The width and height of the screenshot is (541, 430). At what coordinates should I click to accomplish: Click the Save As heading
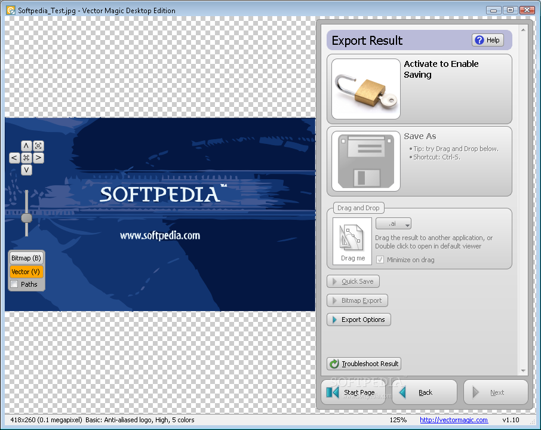pyautogui.click(x=420, y=136)
